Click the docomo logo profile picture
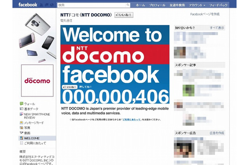The image size is (249, 165). click(x=37, y=81)
